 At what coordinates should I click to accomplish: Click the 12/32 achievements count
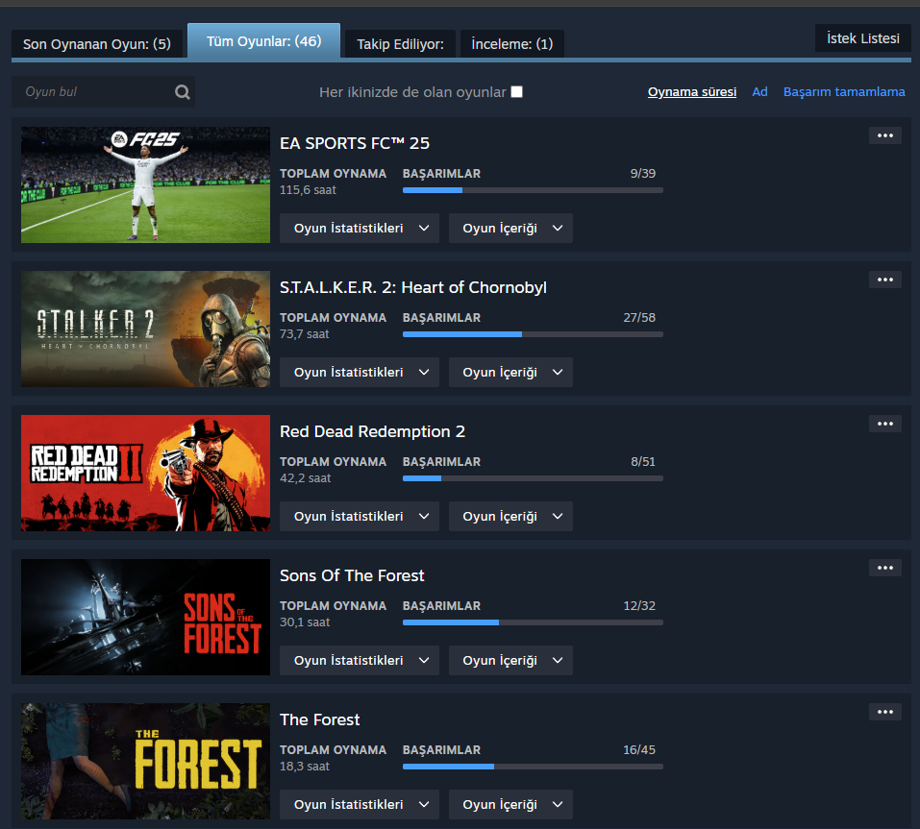point(639,605)
